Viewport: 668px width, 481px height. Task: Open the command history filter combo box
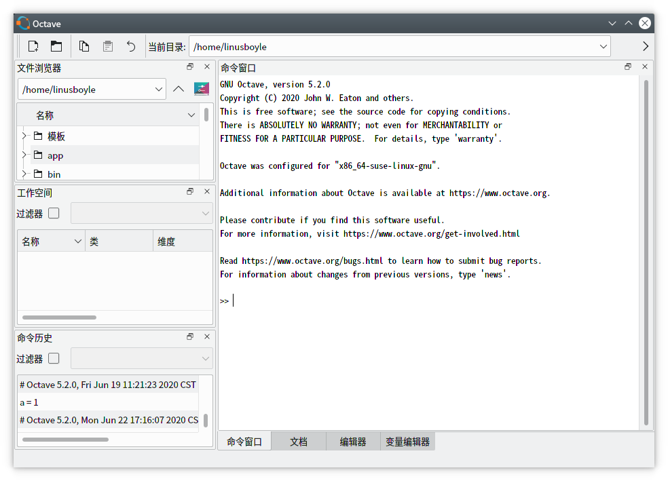point(141,358)
